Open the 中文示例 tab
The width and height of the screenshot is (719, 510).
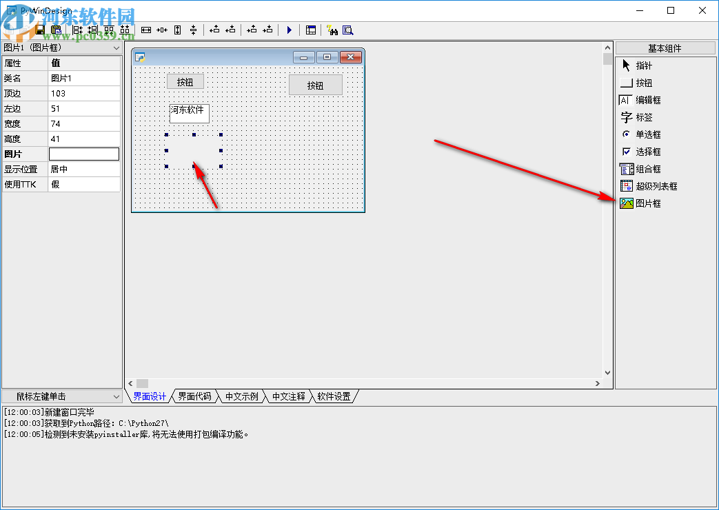tap(242, 396)
